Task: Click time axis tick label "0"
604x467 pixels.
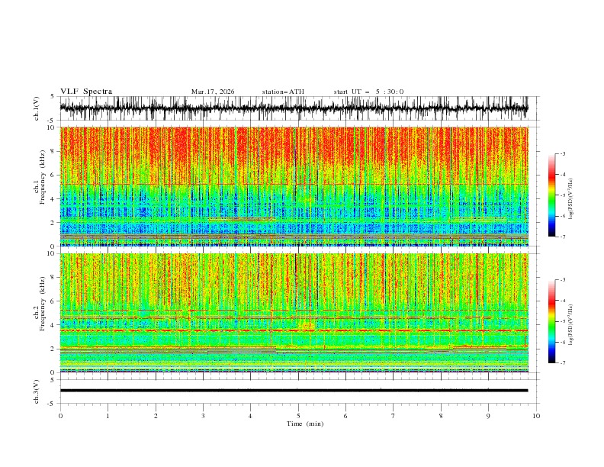Action: click(x=60, y=416)
